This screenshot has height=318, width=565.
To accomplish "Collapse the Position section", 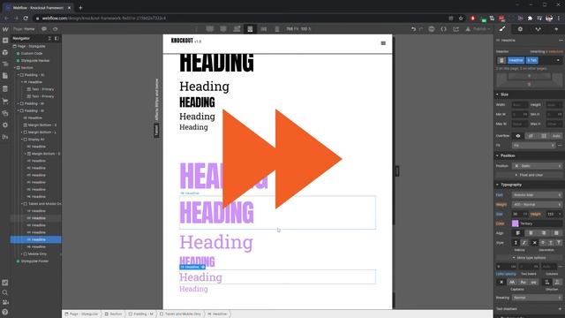I will point(498,155).
